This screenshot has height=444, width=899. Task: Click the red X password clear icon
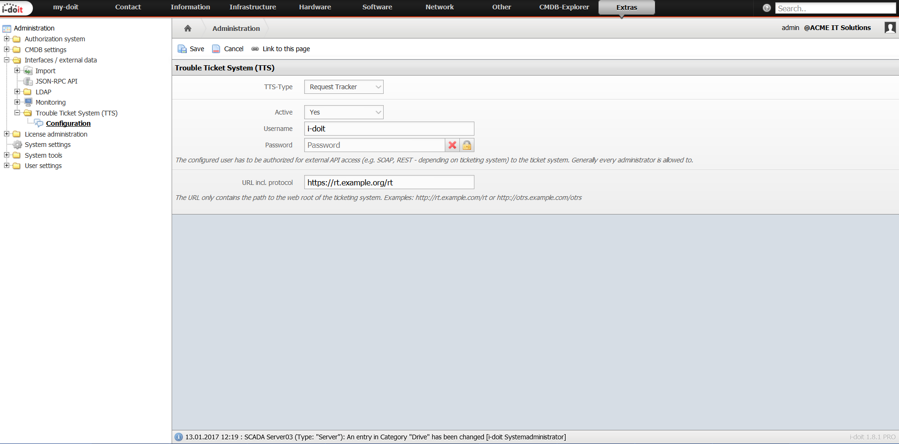tap(452, 145)
